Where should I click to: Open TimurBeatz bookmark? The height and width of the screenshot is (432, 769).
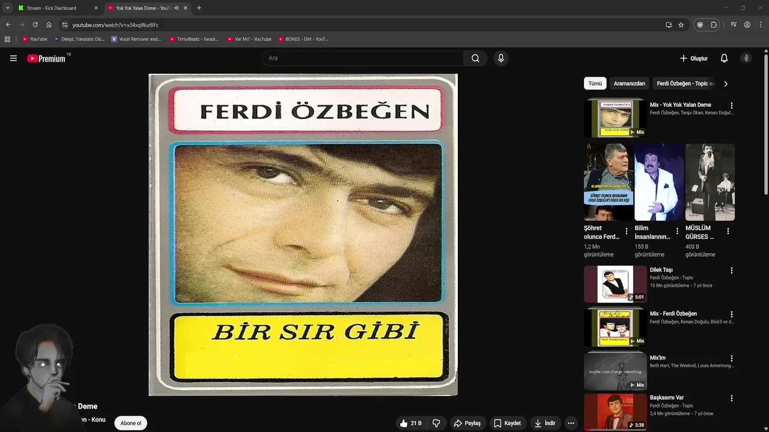pyautogui.click(x=194, y=39)
